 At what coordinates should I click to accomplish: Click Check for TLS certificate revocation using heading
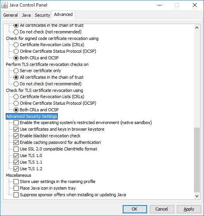(x=45, y=90)
